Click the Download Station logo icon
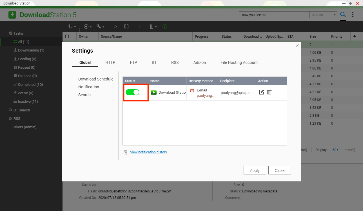 point(12,15)
